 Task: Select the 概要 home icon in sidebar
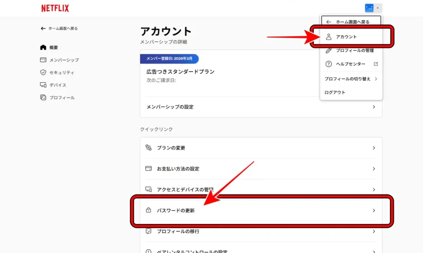tap(43, 47)
